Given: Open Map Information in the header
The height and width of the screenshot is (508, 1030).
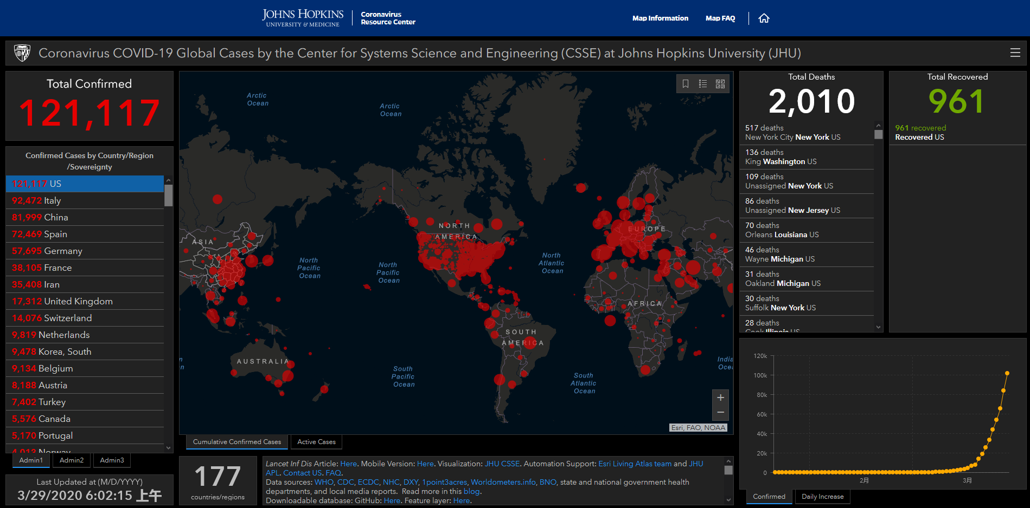Looking at the screenshot, I should (660, 18).
